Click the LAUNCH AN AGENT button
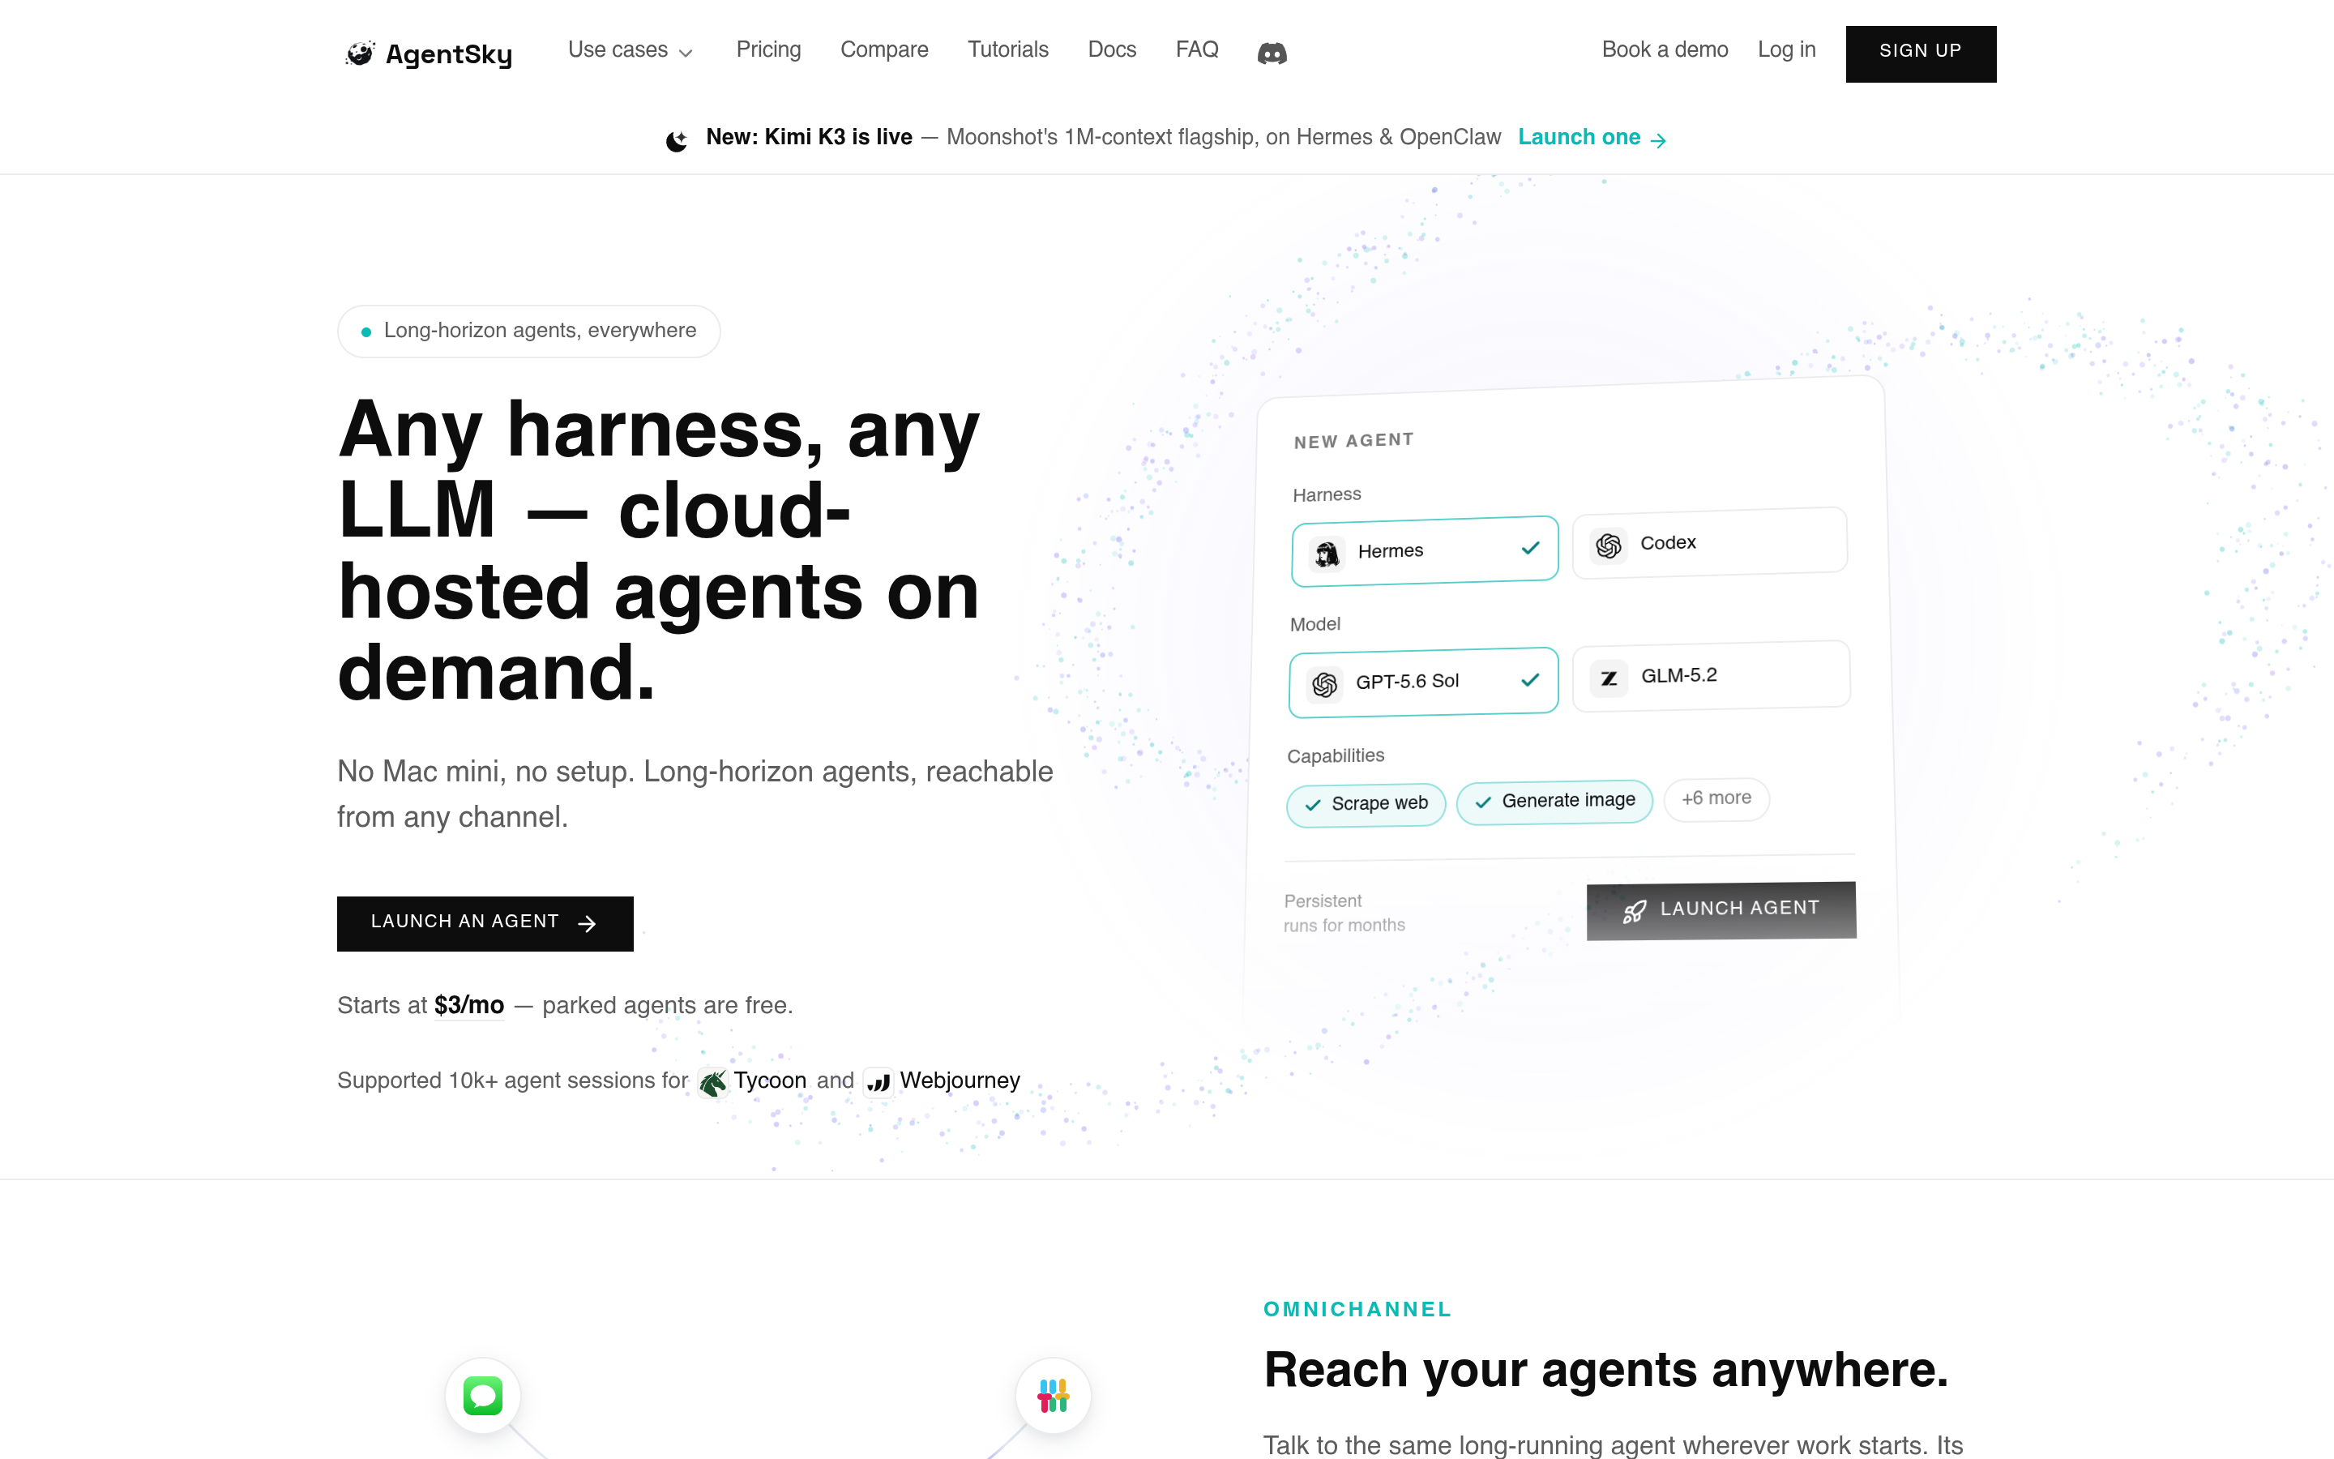Viewport: 2334px width, 1459px height. coord(484,923)
